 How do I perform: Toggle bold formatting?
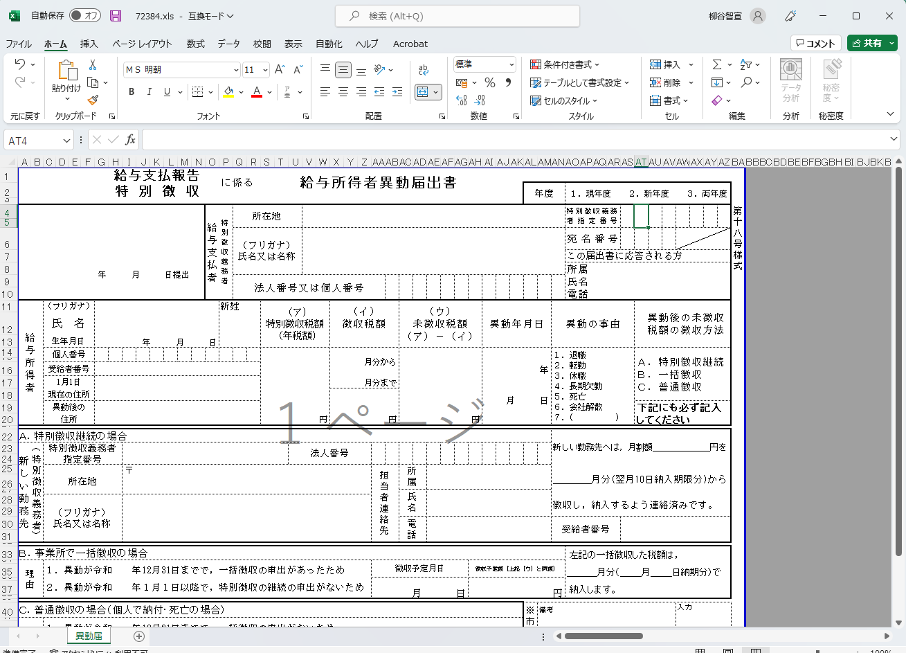pyautogui.click(x=132, y=92)
